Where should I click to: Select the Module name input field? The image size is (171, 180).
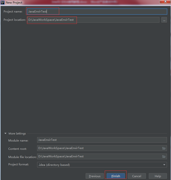(102, 140)
